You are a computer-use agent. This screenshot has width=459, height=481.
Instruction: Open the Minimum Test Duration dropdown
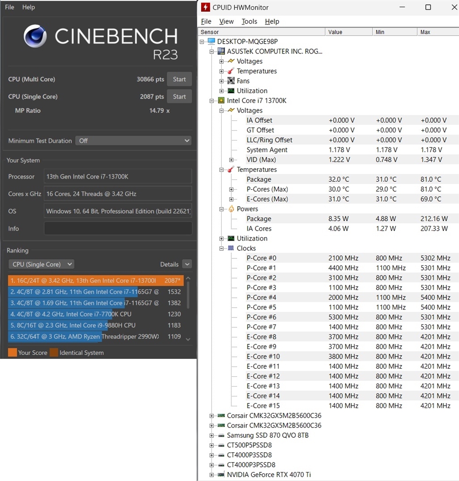[133, 140]
